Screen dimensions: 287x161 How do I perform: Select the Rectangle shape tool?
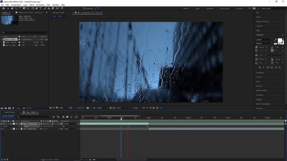33,8
